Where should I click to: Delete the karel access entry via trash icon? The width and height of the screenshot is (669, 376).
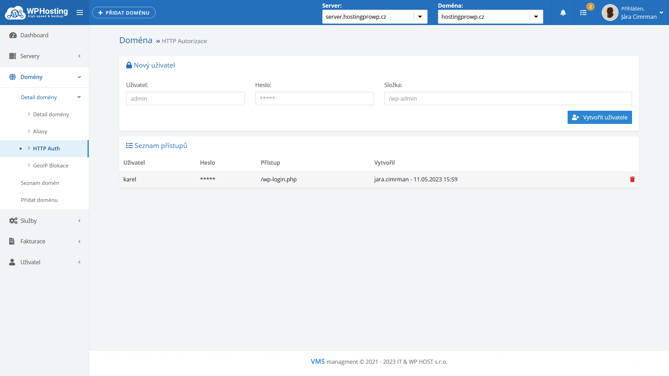point(632,179)
